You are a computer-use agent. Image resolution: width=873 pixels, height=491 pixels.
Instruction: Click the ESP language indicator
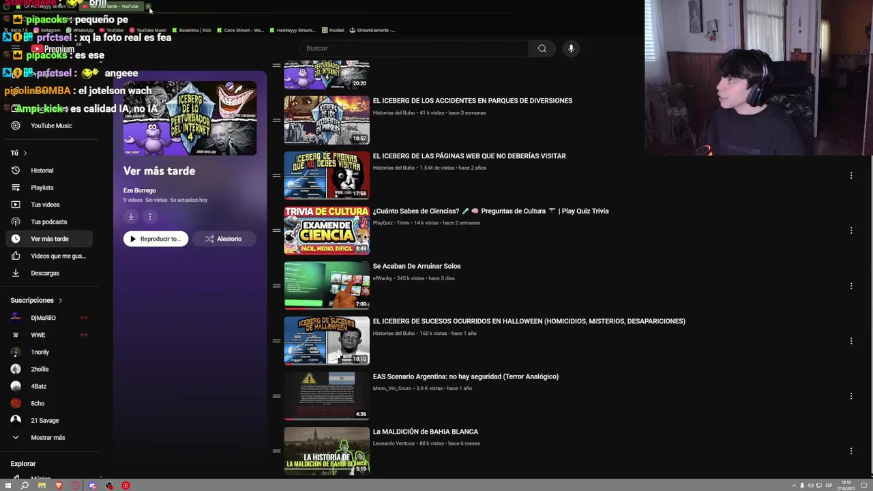pyautogui.click(x=829, y=486)
